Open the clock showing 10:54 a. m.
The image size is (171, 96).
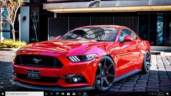coord(161,94)
